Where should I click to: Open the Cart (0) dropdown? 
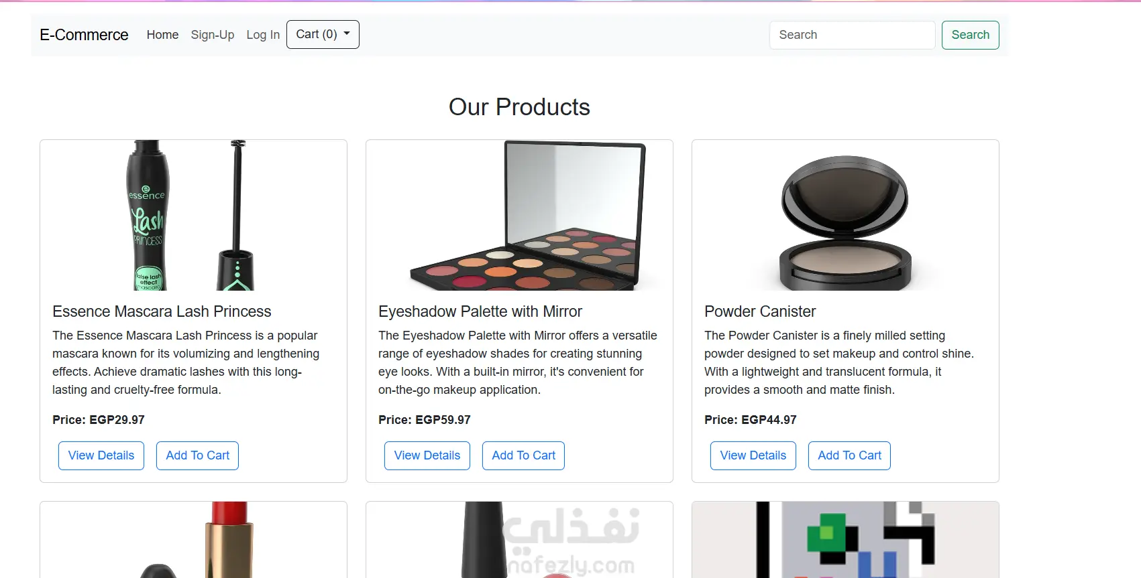323,35
